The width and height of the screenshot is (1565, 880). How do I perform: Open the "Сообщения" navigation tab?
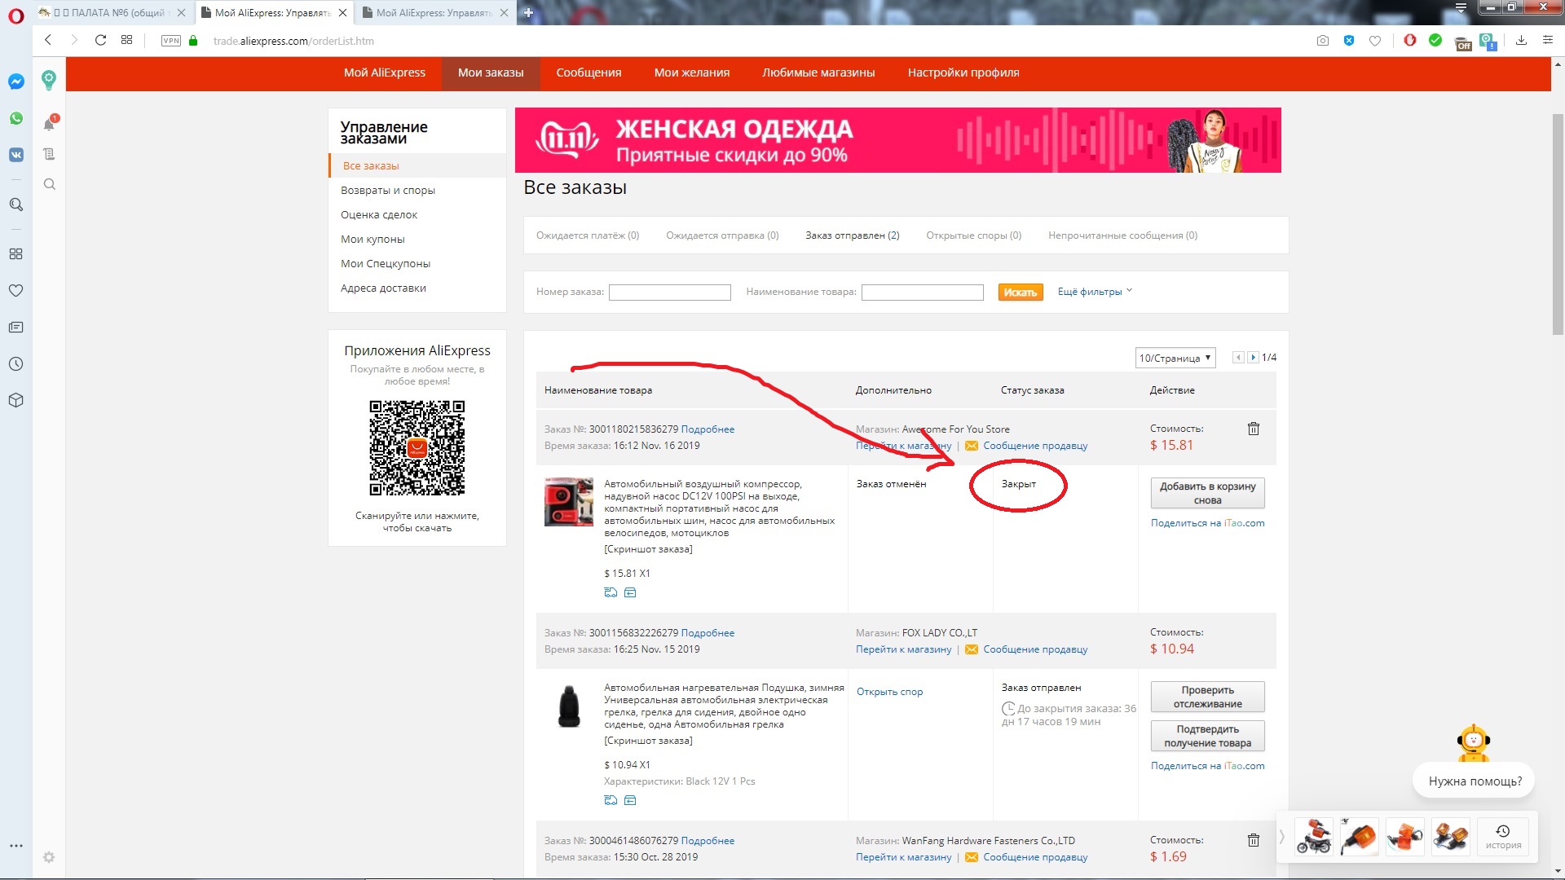pos(589,73)
